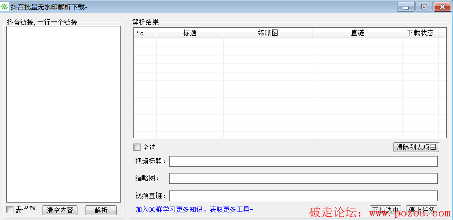The image size is (453, 220).
Task: Click the 清空内容 button
Action: (x=60, y=210)
